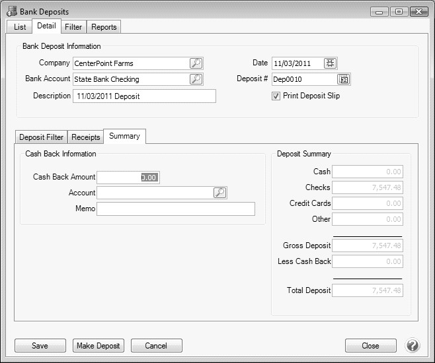The image size is (435, 363).
Task: Select the Deposit Filter sub-tab
Action: tap(41, 137)
